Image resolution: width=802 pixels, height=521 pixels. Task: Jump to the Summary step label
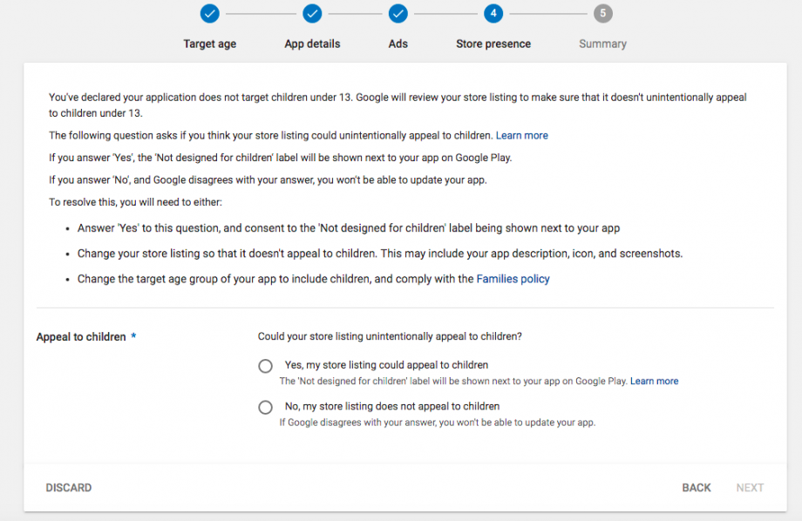coord(602,44)
